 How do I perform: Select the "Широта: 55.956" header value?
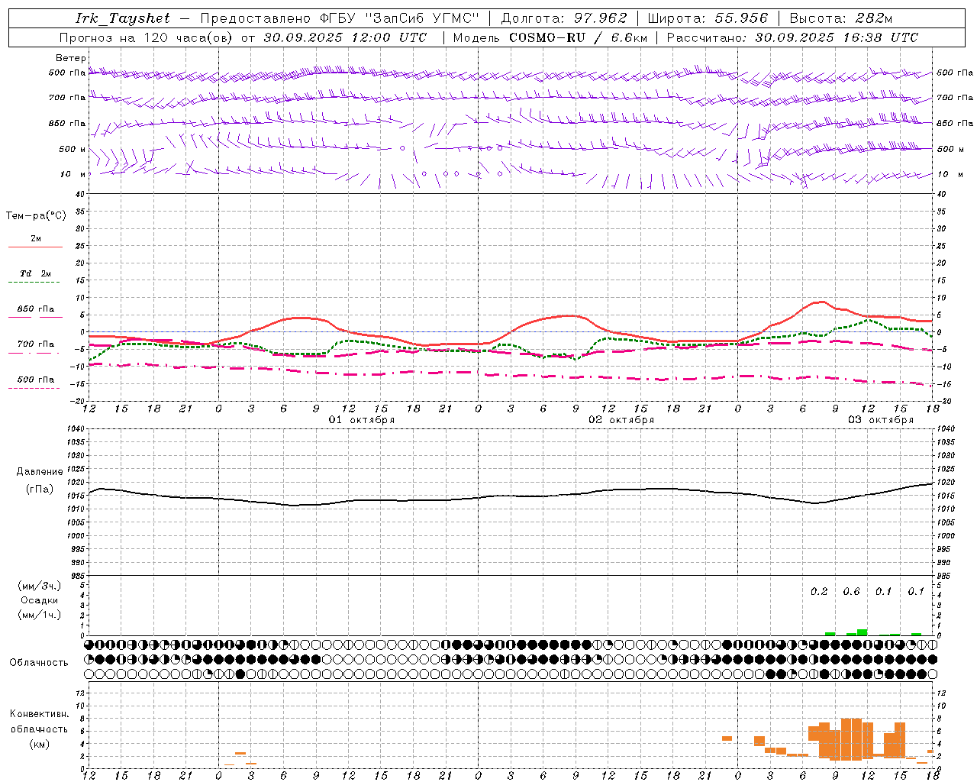click(708, 18)
